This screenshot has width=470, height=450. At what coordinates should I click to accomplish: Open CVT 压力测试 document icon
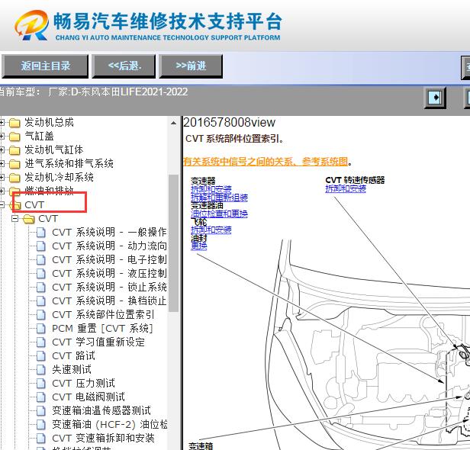pos(41,384)
